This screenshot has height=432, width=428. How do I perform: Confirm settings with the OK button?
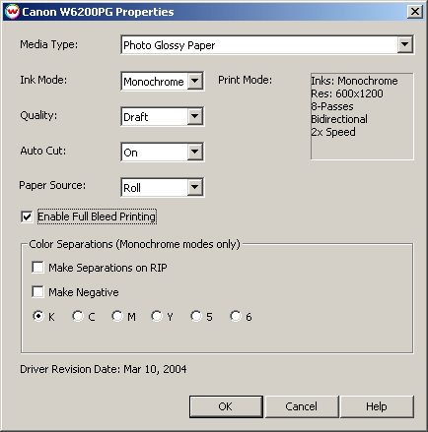[226, 406]
